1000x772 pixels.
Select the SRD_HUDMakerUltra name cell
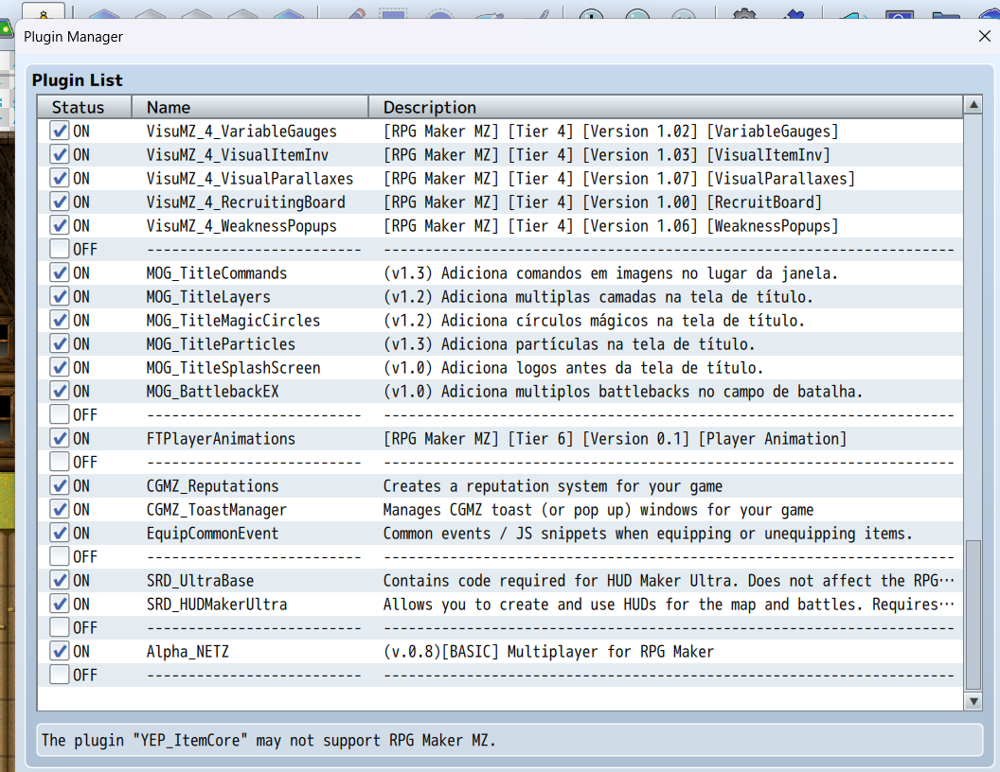pyautogui.click(x=217, y=605)
